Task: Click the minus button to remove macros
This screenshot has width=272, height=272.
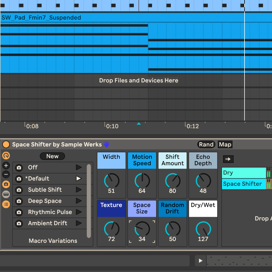Action: (6, 174)
